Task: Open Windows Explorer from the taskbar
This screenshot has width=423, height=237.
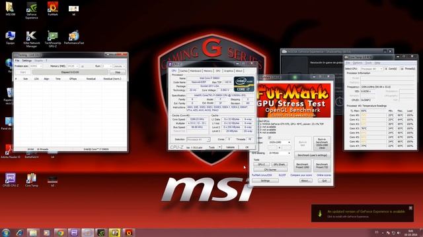Action: pos(33,232)
